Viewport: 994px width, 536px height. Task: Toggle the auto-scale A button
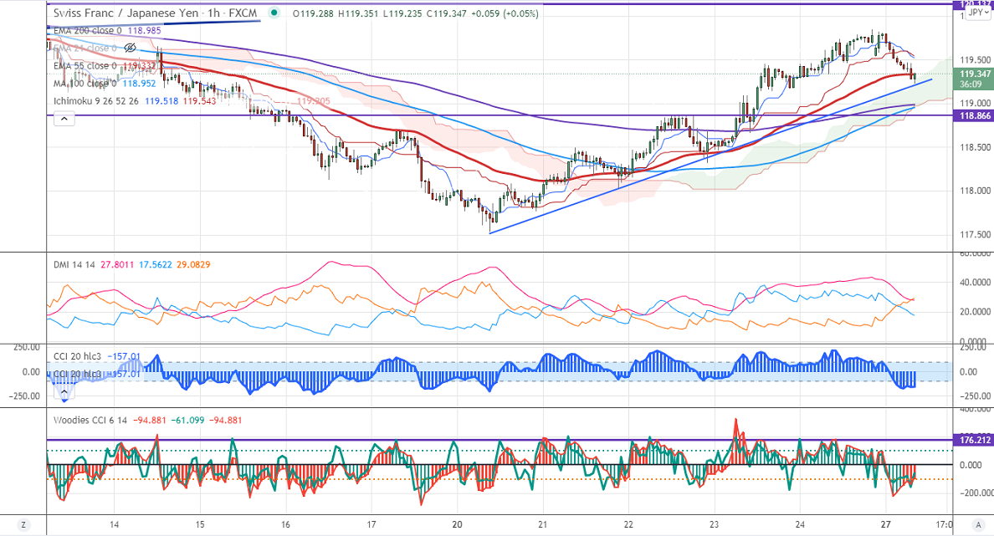977,524
